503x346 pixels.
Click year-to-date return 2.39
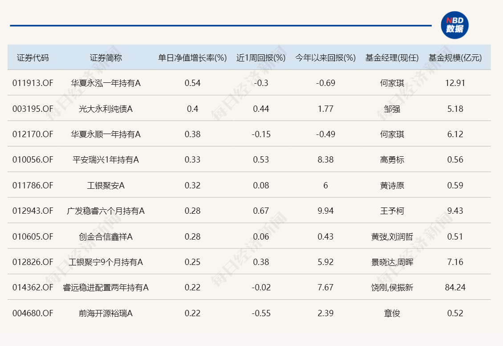pos(325,313)
